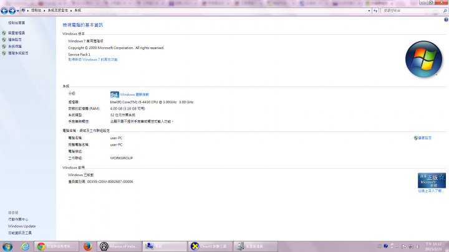Image resolution: width=449 pixels, height=252 pixels.
Task: Open the get more Windows 7 features link
Action: [93, 60]
